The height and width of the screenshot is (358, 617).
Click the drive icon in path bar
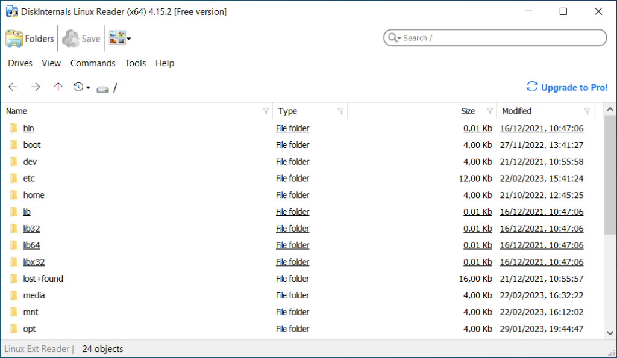(x=102, y=90)
